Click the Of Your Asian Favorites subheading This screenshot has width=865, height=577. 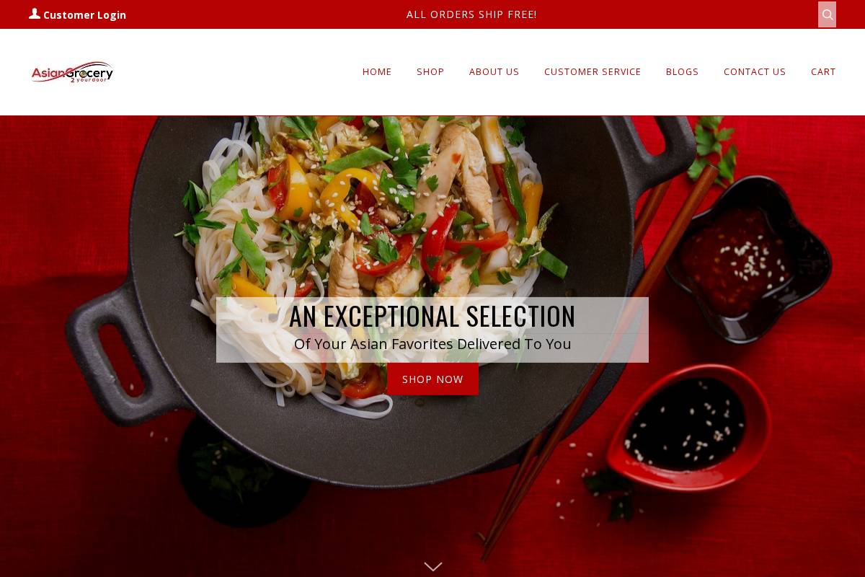pyautogui.click(x=432, y=344)
